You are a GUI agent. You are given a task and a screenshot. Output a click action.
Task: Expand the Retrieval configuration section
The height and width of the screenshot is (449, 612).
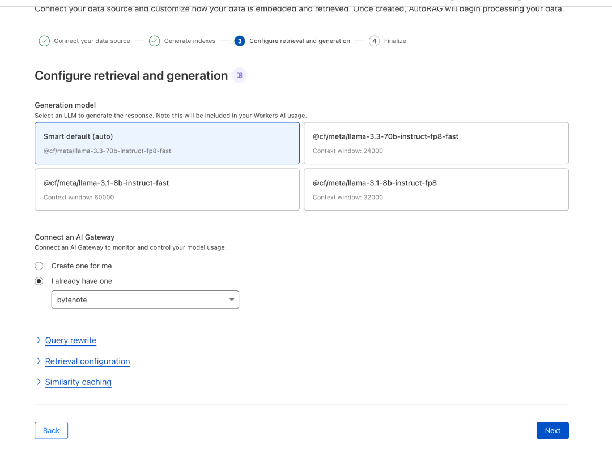pyautogui.click(x=87, y=361)
